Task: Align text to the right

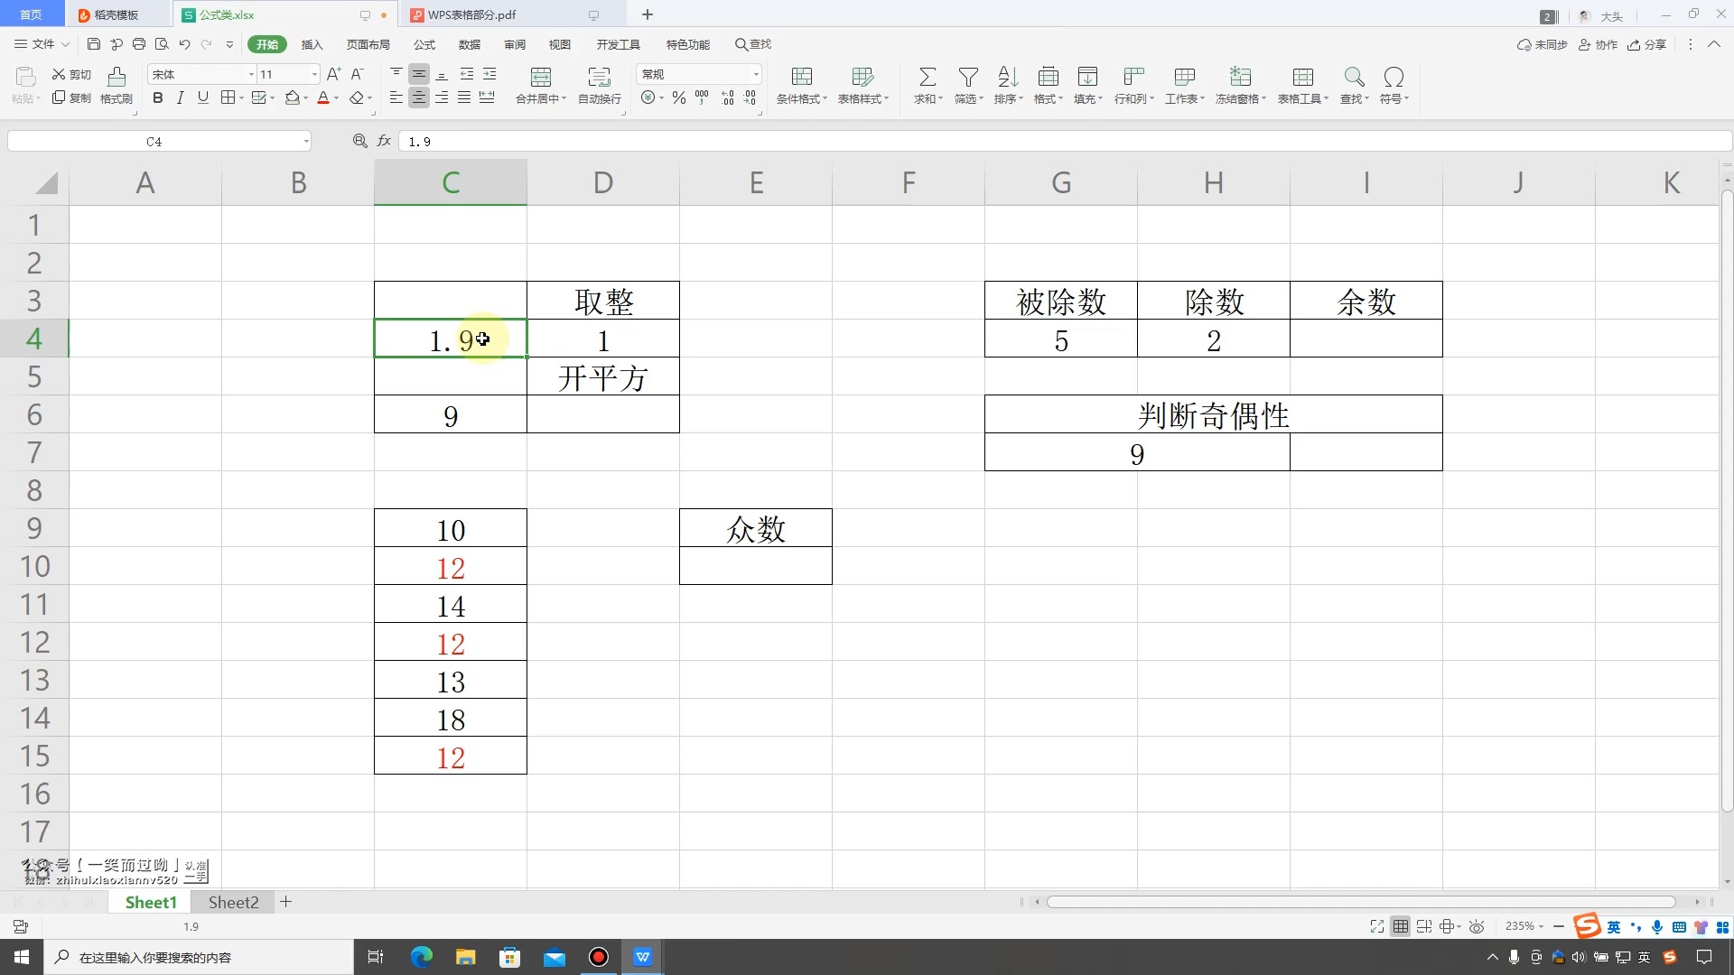Action: pos(442,97)
